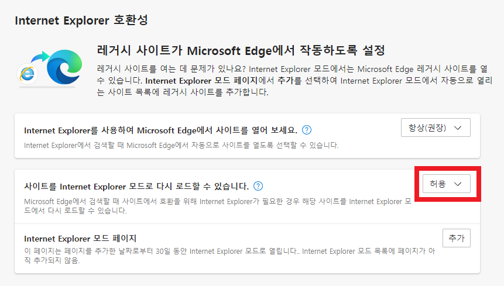Click the Microsoft Edge에서 검색할 때 description paragraph
The height and width of the screenshot is (286, 504).
click(x=218, y=206)
